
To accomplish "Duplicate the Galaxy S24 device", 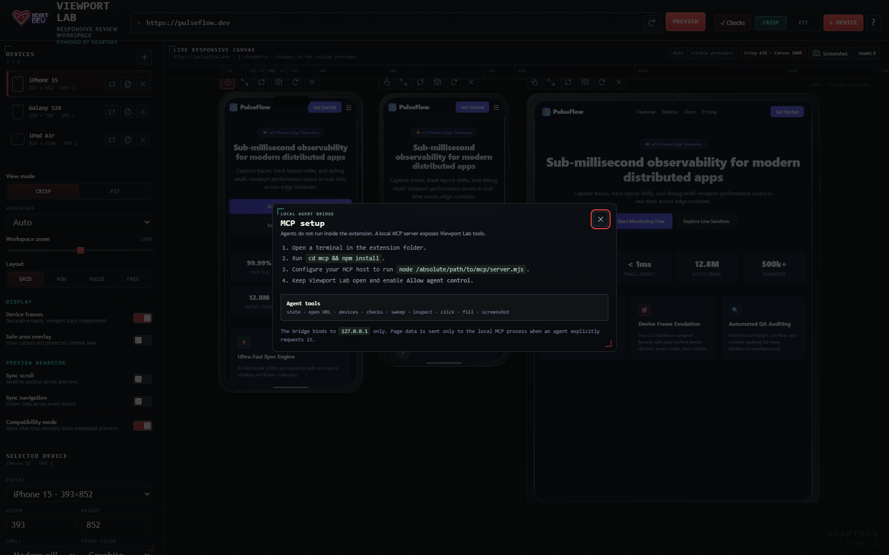I will [128, 112].
